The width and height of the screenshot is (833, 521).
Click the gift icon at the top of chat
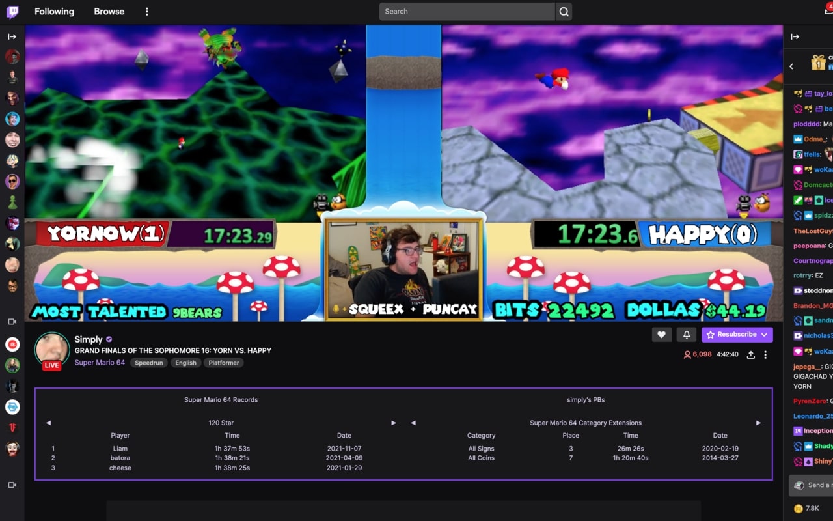click(818, 63)
